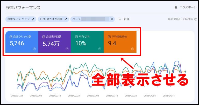199x105 pixels.
Task: Click the エクスポート export label
Action: pos(188,7)
